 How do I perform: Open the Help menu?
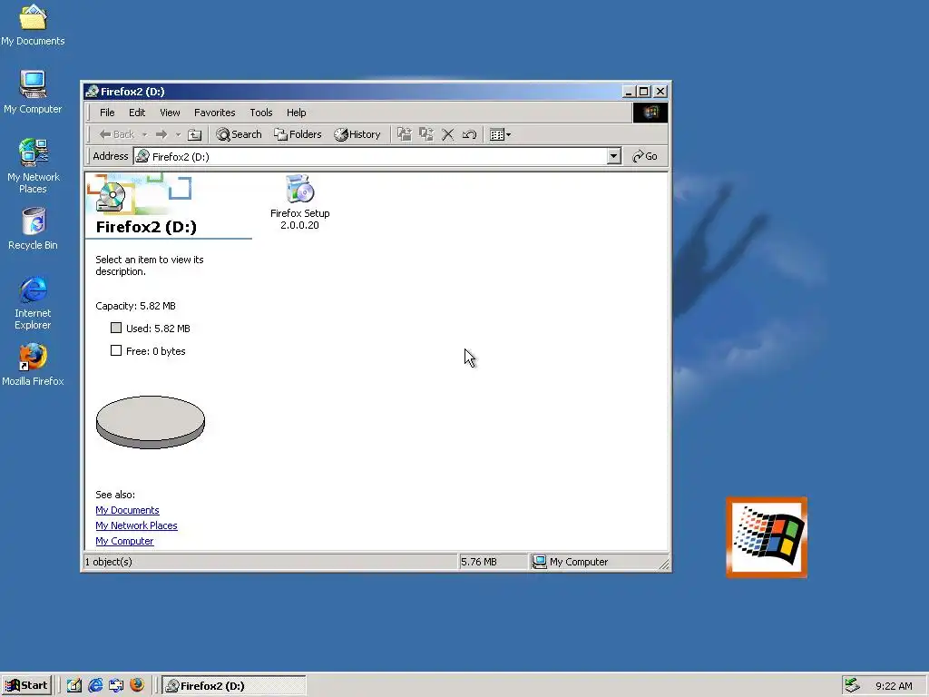[x=297, y=113]
